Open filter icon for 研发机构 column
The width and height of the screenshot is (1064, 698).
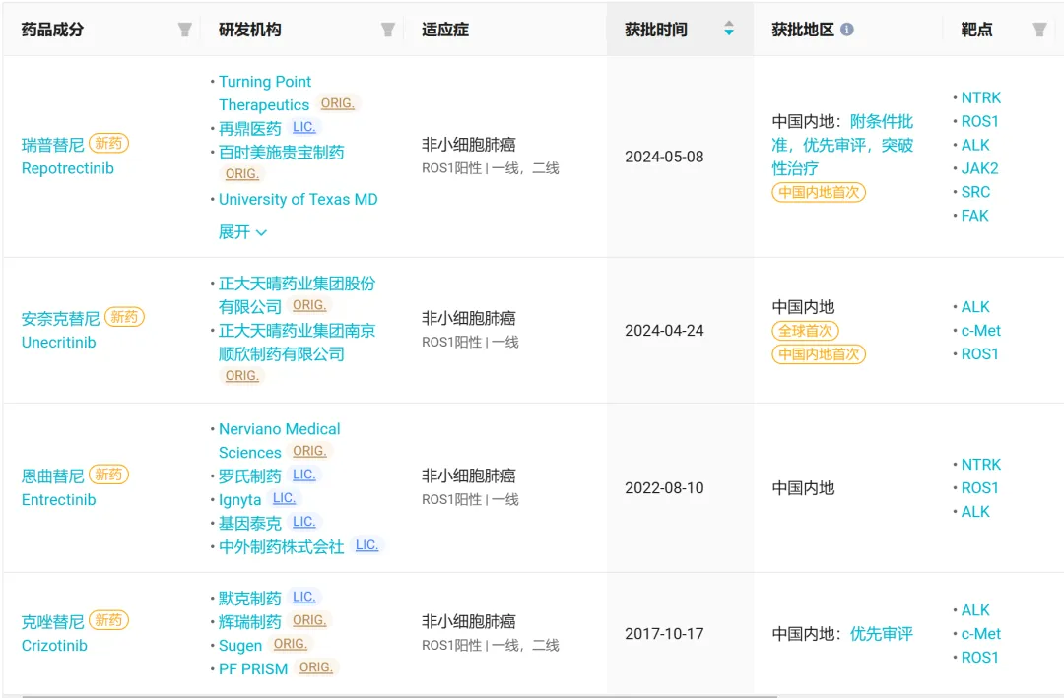[x=388, y=30]
